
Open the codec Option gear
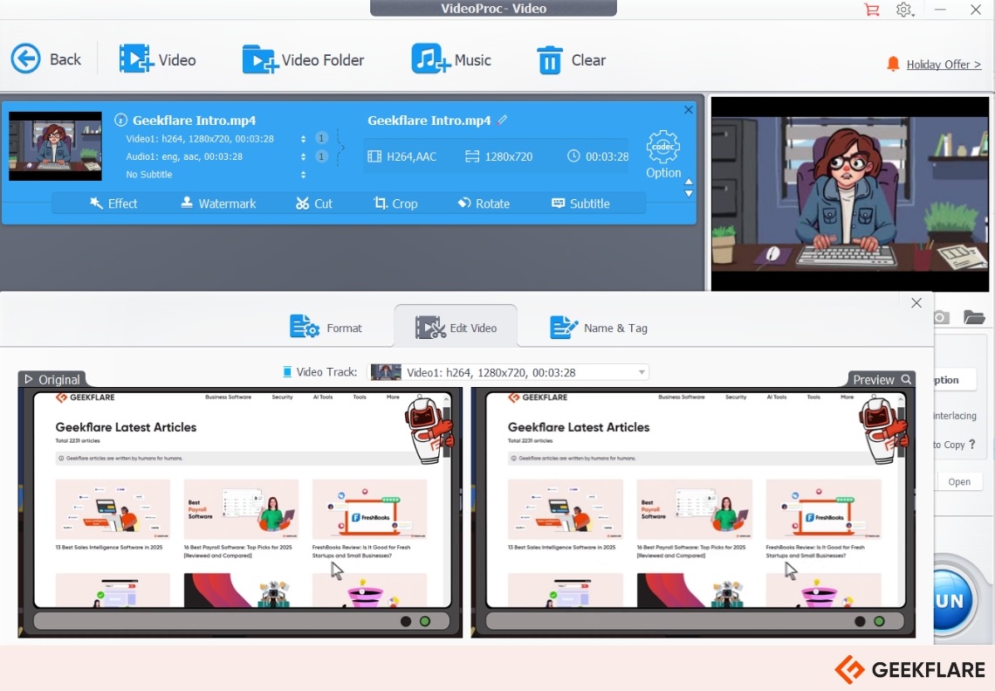pyautogui.click(x=663, y=147)
